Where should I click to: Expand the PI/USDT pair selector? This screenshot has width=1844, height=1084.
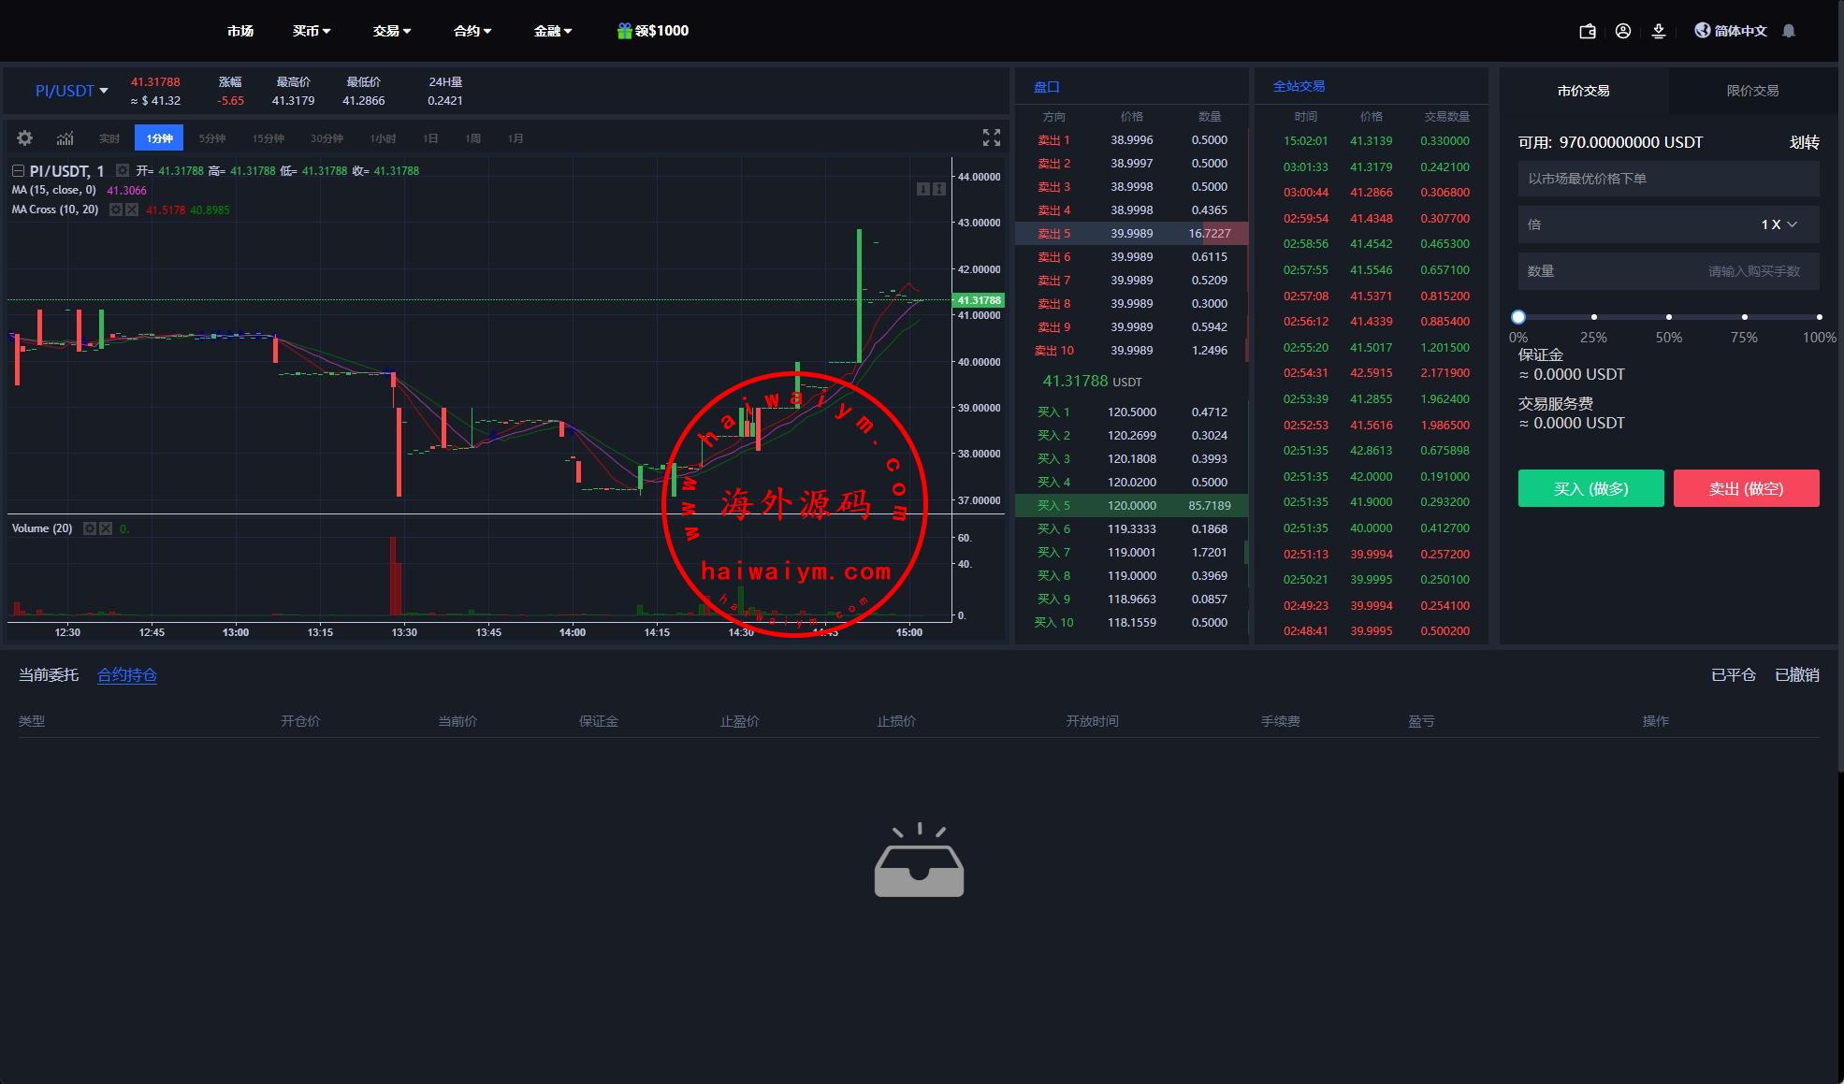(x=72, y=91)
